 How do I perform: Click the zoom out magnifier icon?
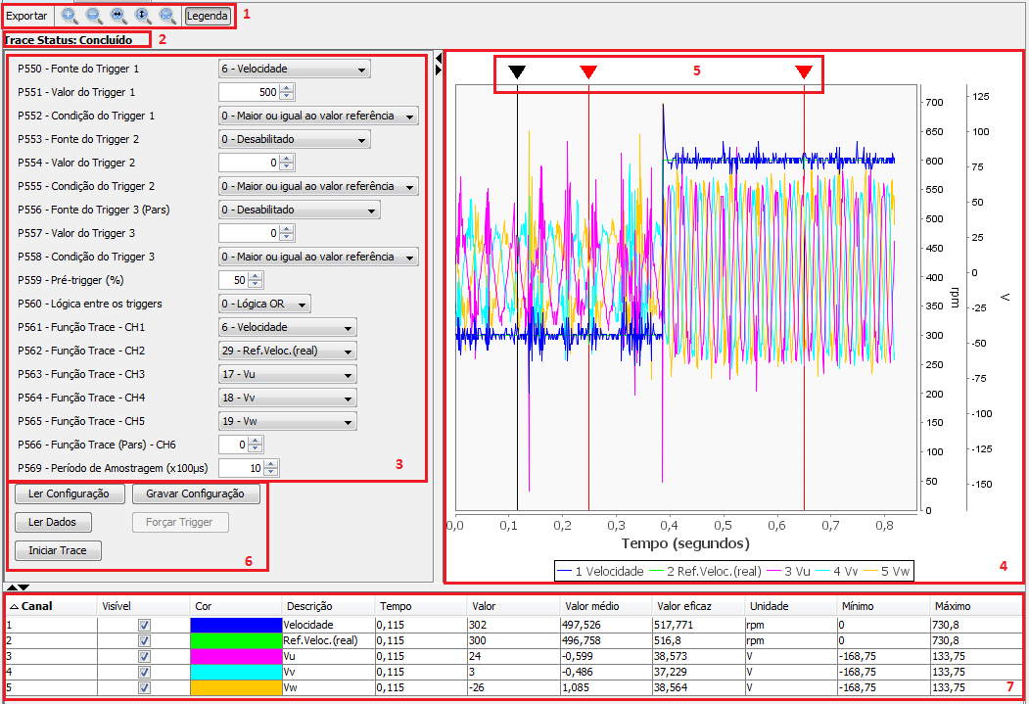(94, 16)
